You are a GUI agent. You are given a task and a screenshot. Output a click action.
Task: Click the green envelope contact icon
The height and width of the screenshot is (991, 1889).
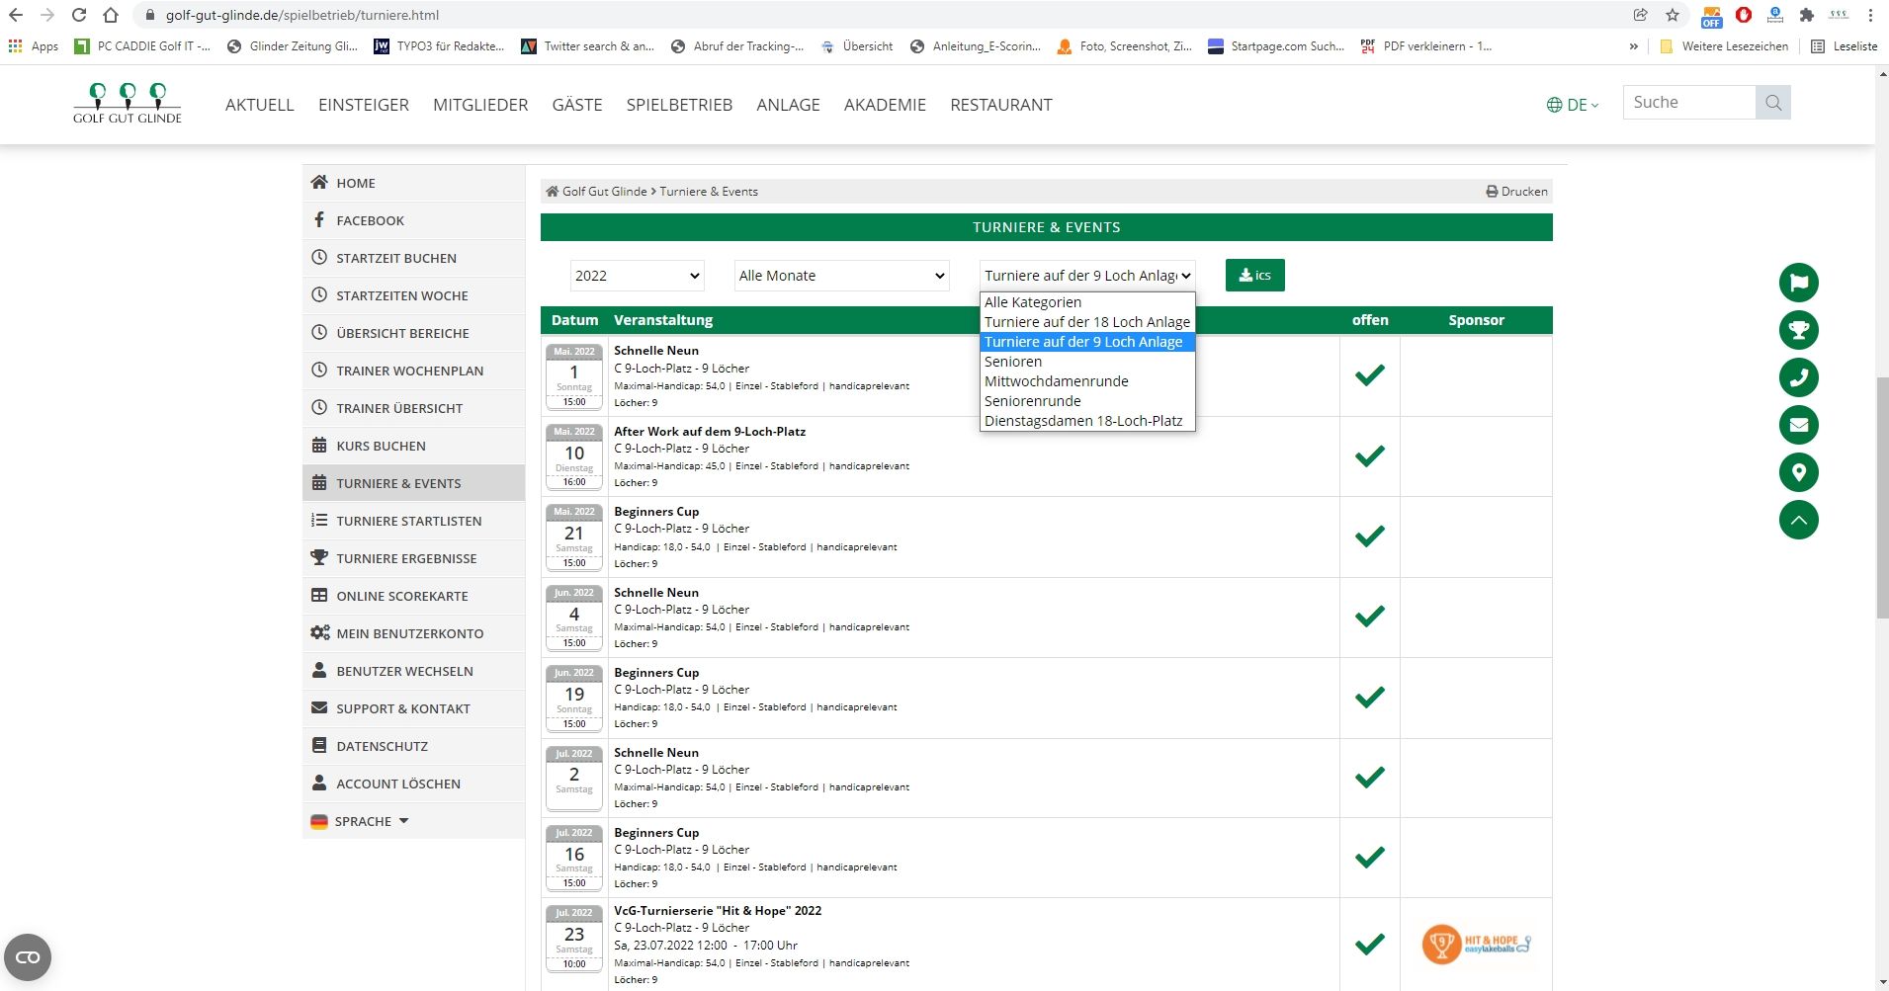1798,425
